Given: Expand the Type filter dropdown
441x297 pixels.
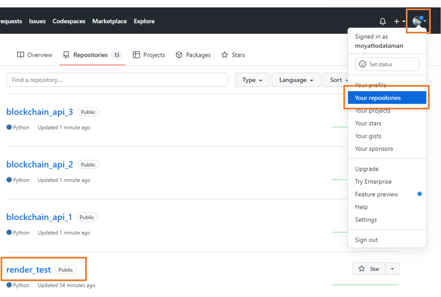Looking at the screenshot, I should pos(252,80).
